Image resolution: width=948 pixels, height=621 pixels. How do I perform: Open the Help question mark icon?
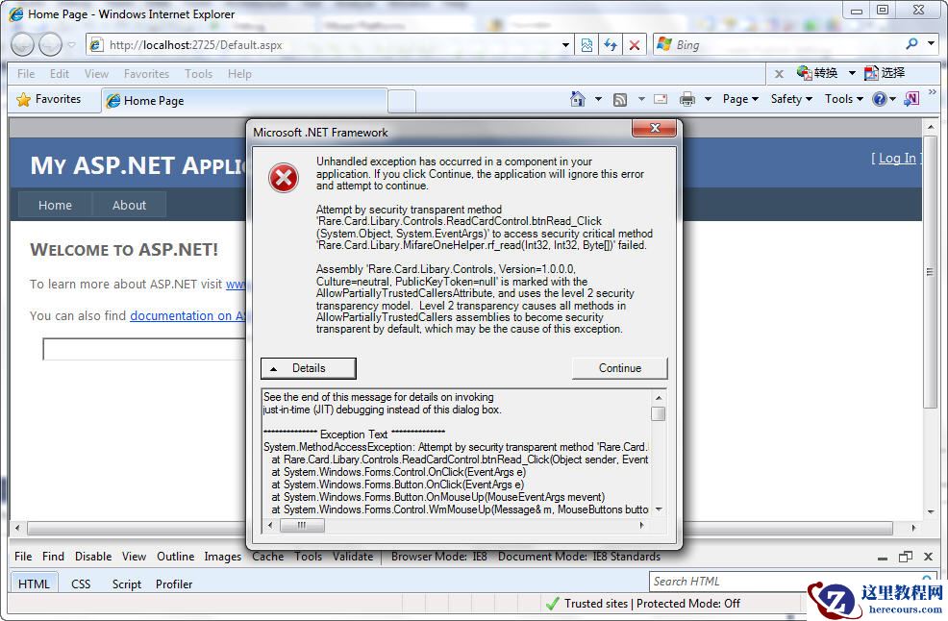point(879,99)
